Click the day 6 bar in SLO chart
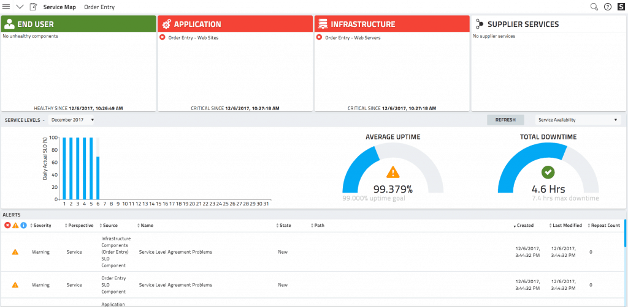The width and height of the screenshot is (628, 307). coord(98,177)
